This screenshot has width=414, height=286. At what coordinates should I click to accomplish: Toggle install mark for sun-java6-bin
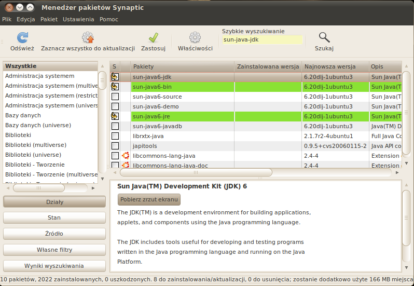(x=115, y=87)
